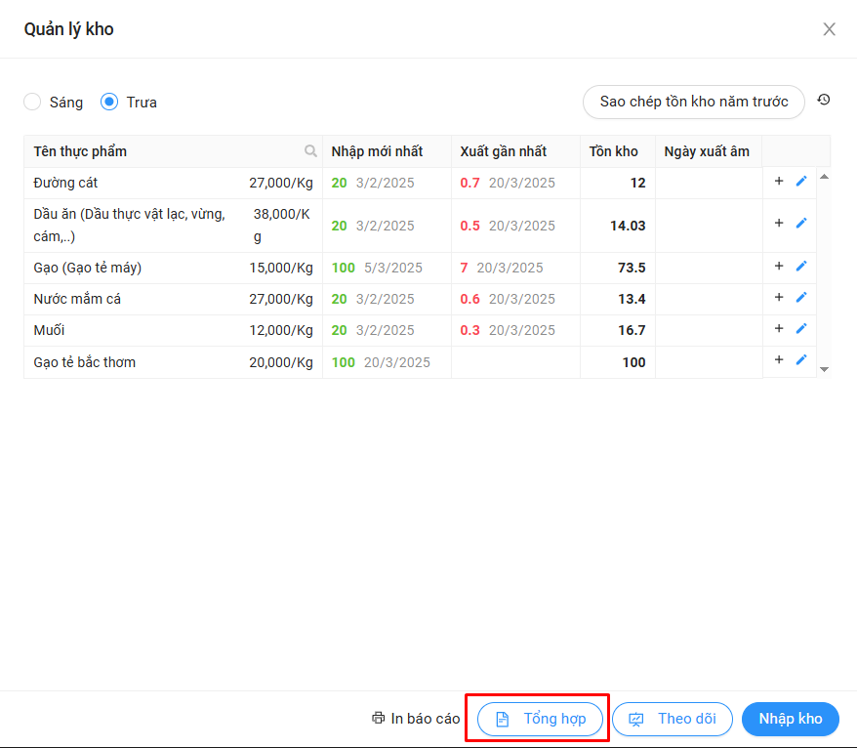Click Sao chép tồn kho năm trước button
The image size is (857, 748).
[694, 102]
